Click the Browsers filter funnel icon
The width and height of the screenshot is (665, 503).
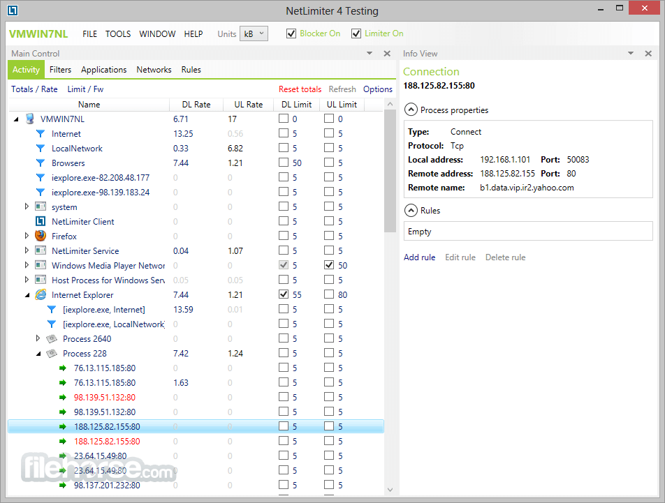coord(41,163)
